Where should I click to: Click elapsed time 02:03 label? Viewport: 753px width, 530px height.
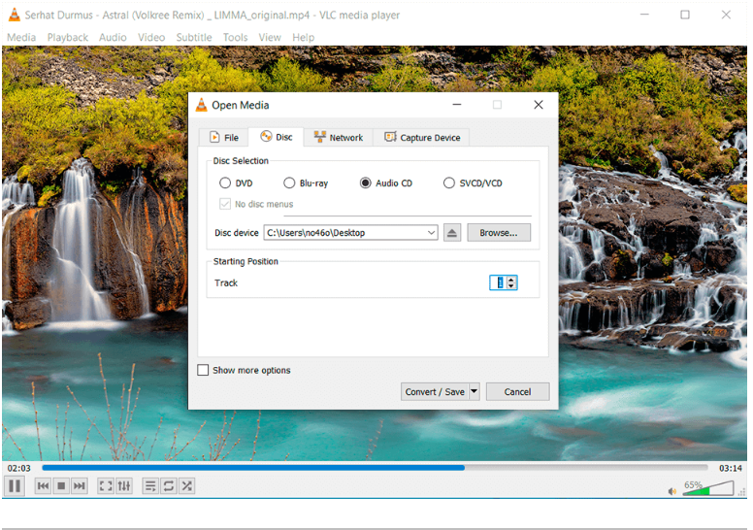click(x=18, y=468)
